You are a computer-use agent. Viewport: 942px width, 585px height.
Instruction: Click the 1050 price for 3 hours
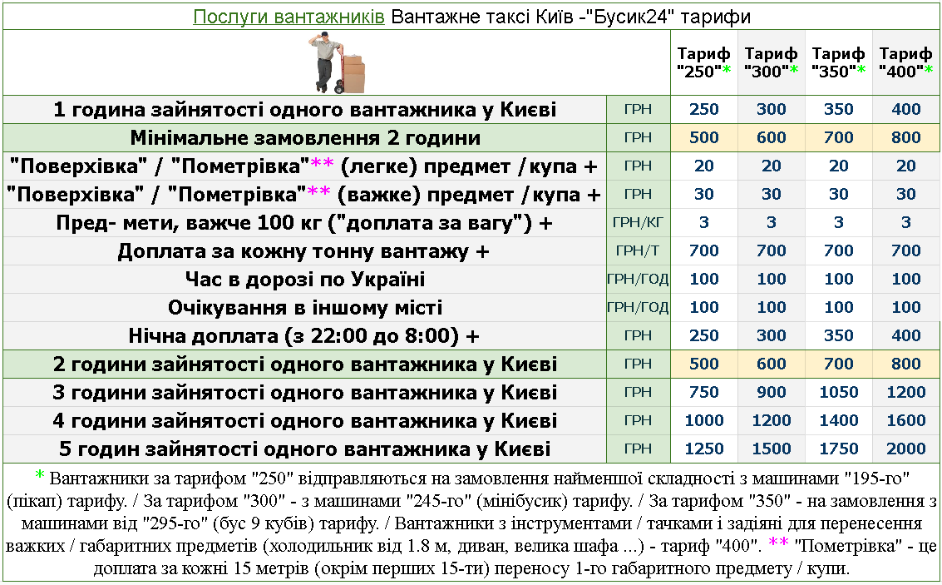(839, 393)
